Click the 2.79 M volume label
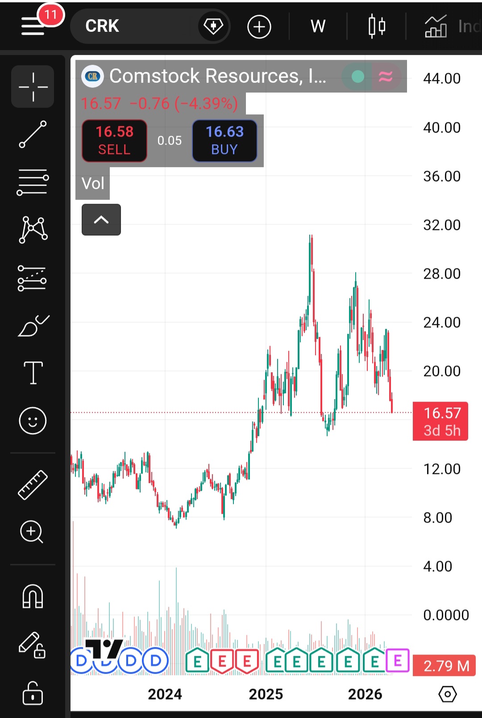Viewport: 482px width, 718px height. point(444,666)
